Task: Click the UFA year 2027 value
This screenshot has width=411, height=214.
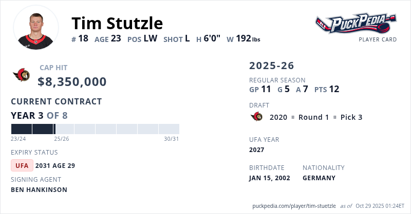Action: click(x=257, y=150)
